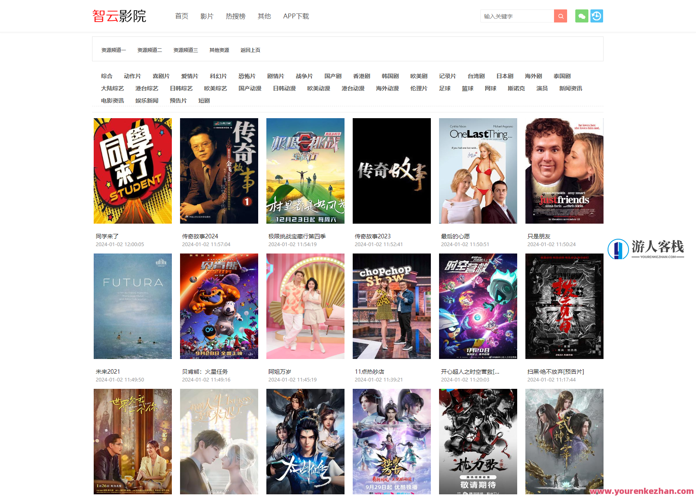
Task: Open the 科幻片 category
Action: 218,76
